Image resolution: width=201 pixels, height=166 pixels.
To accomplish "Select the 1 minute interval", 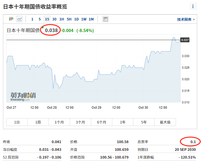I will (x=32, y=19).
